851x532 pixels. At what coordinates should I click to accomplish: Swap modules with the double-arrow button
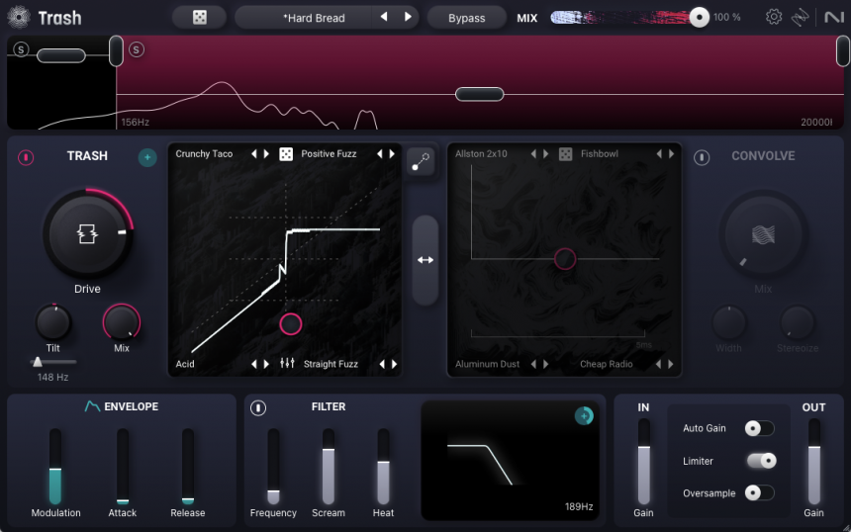click(x=425, y=260)
